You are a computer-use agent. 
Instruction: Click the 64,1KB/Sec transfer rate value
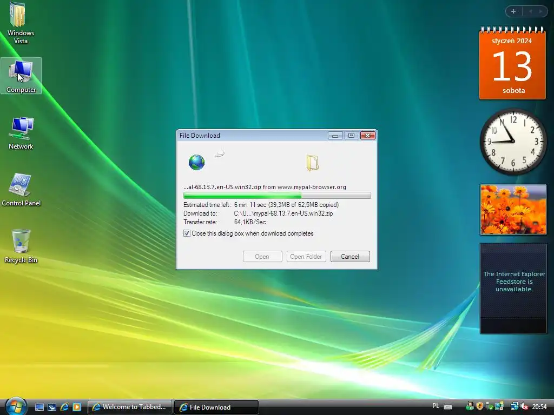[x=250, y=222]
